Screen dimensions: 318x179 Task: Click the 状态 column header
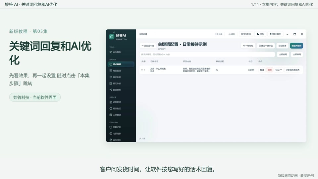click(x=250, y=61)
